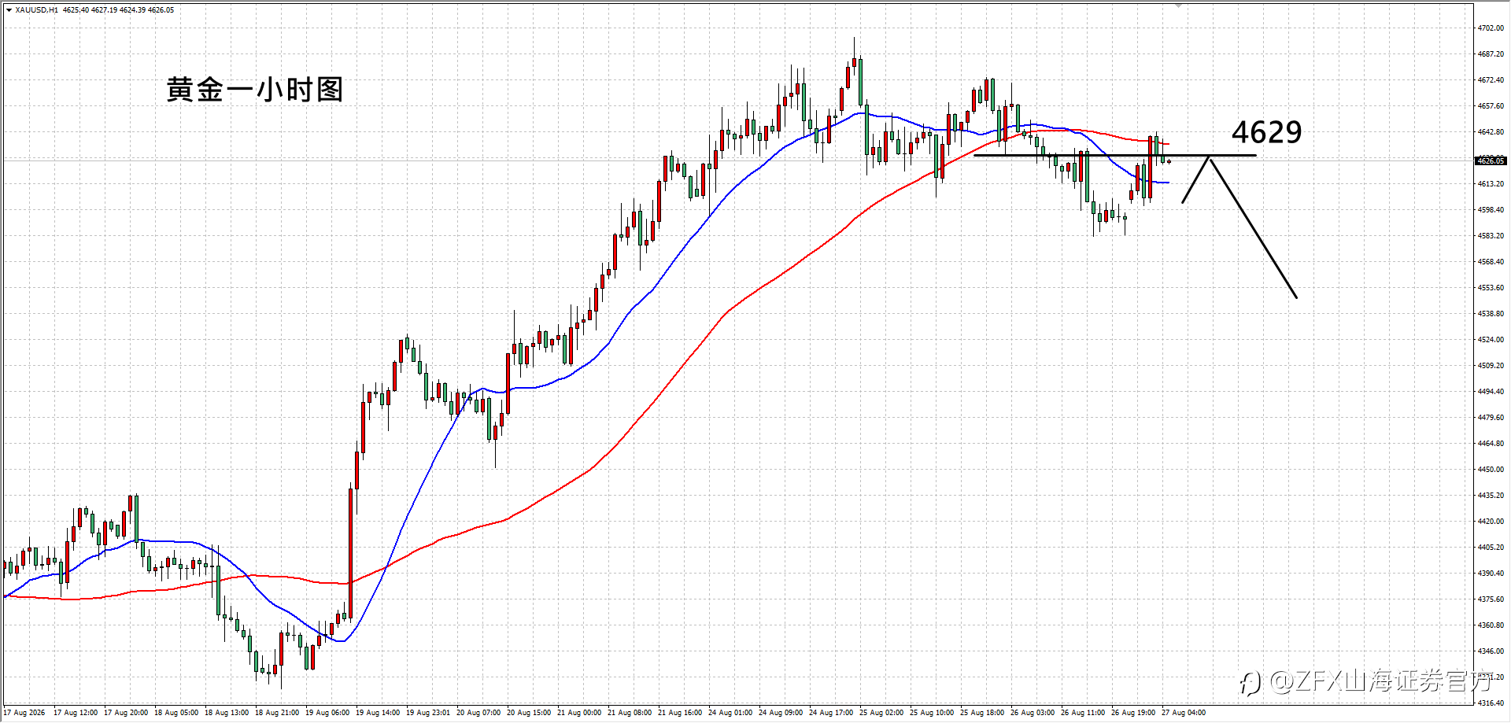
Task: Click the 4494.40 price scale label
Action: [x=1491, y=392]
